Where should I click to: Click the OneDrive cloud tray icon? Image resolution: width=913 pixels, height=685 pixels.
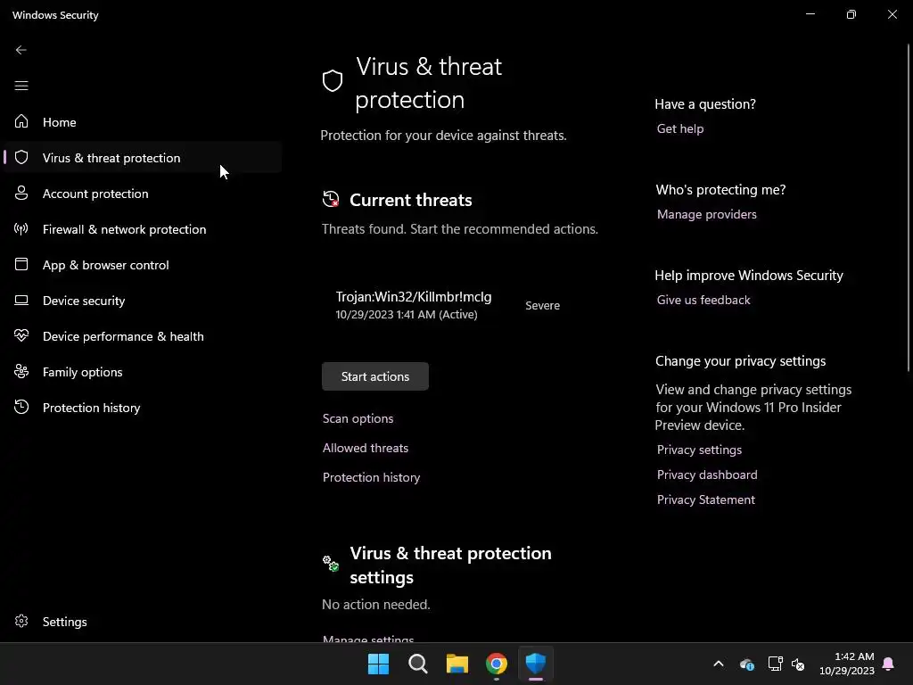coord(747,664)
